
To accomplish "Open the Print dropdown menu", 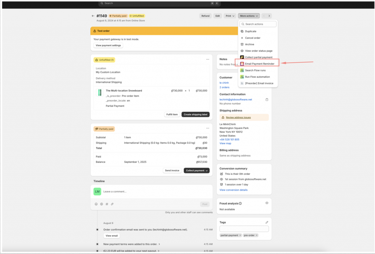I will (x=229, y=16).
